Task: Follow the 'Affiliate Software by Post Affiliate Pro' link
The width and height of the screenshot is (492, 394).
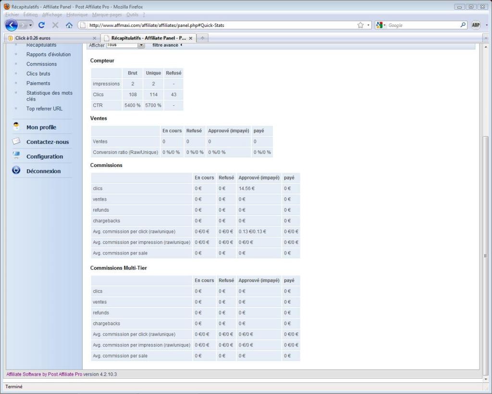Action: coord(44,374)
